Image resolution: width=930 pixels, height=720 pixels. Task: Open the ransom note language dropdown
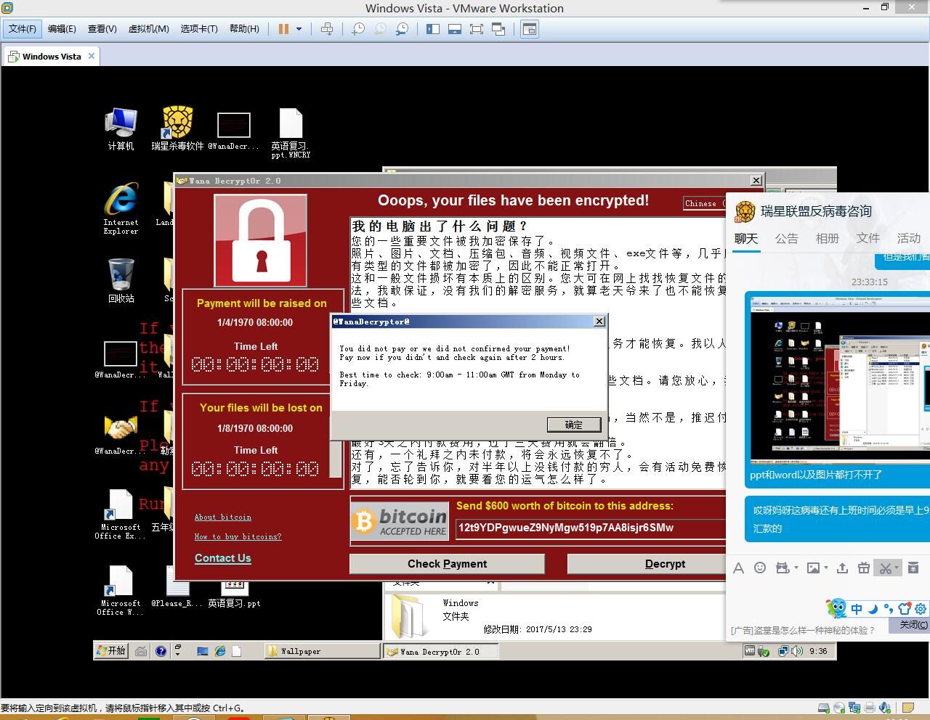tap(705, 203)
